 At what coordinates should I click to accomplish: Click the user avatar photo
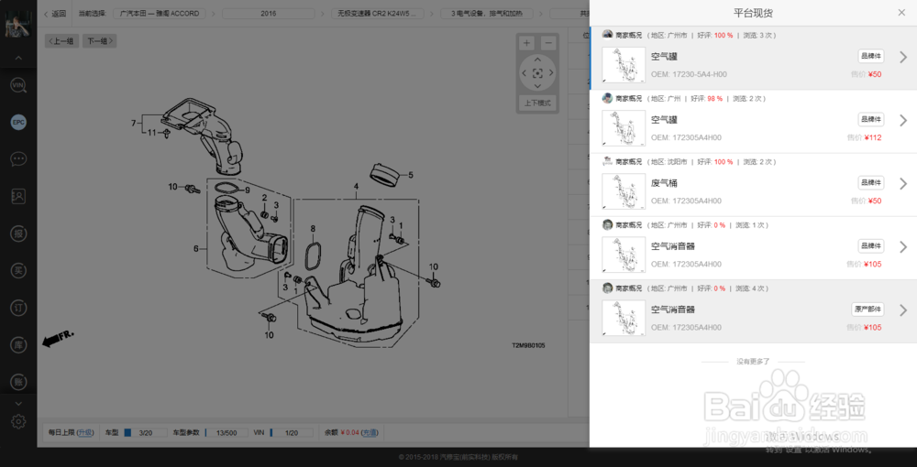17,25
